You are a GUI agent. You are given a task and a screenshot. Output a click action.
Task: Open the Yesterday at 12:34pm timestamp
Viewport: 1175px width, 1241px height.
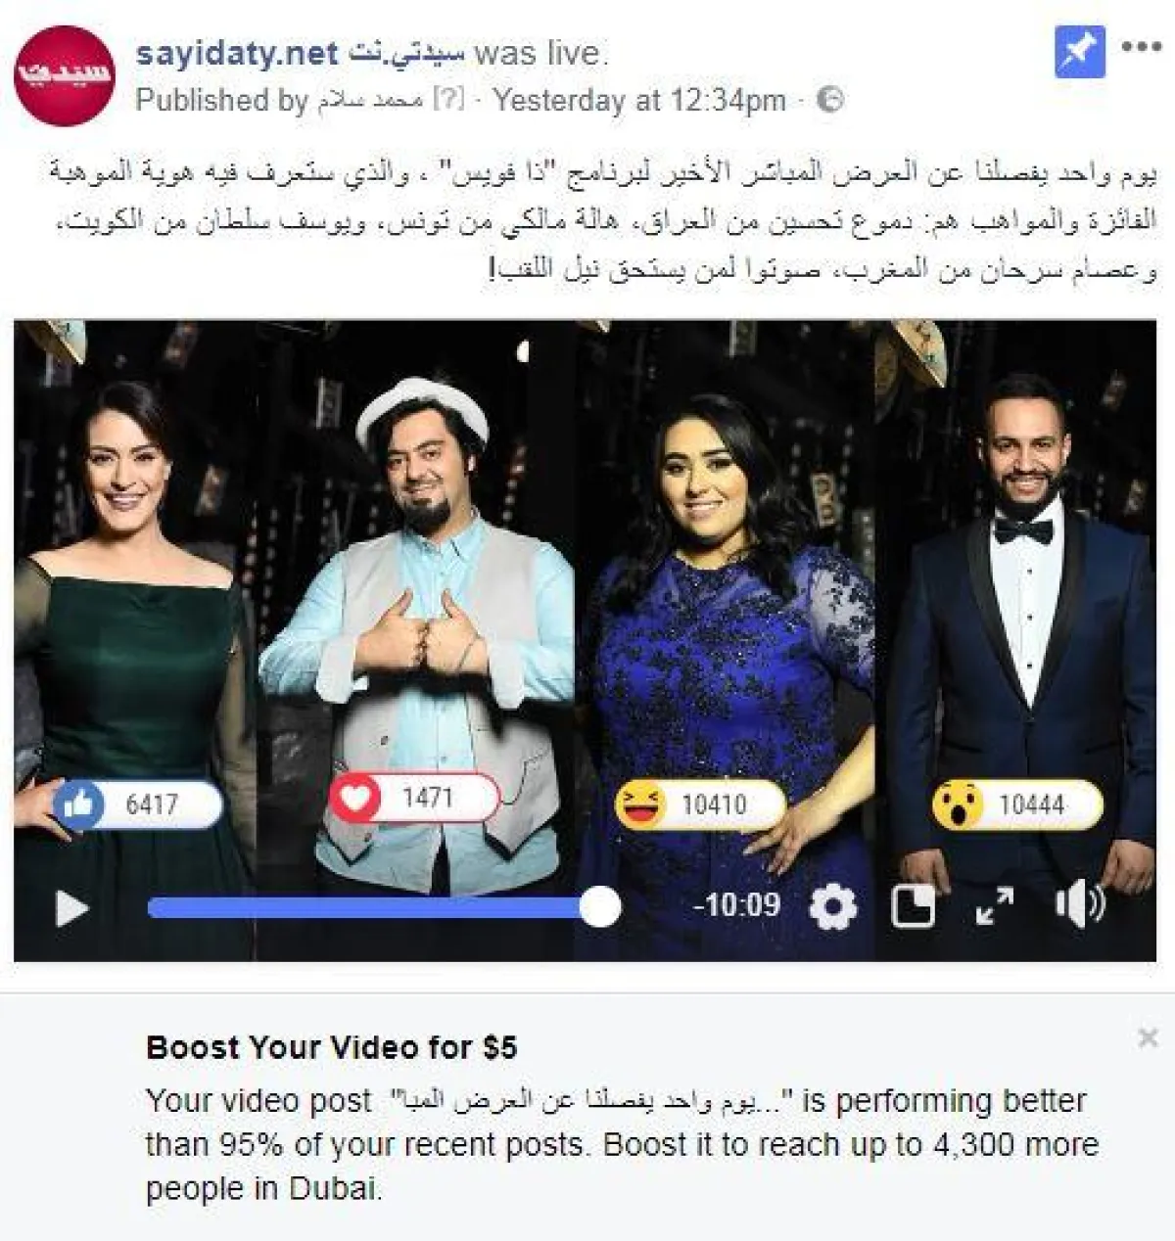(639, 100)
